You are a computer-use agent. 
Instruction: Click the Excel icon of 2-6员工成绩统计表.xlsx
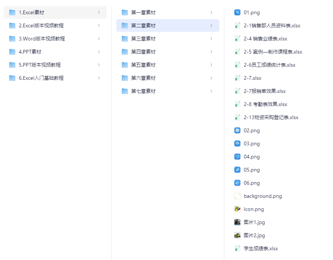click(x=237, y=65)
